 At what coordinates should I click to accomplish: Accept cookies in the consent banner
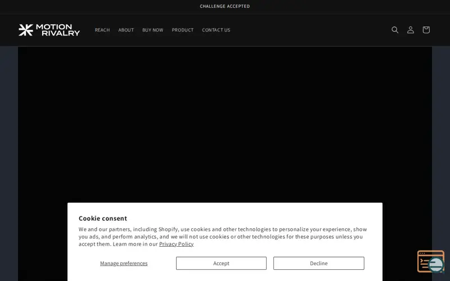[x=221, y=263]
